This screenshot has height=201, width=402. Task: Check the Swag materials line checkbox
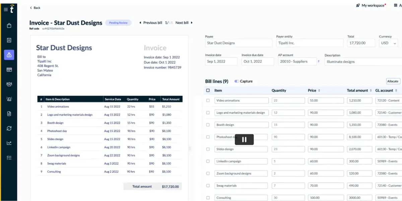tap(208, 186)
